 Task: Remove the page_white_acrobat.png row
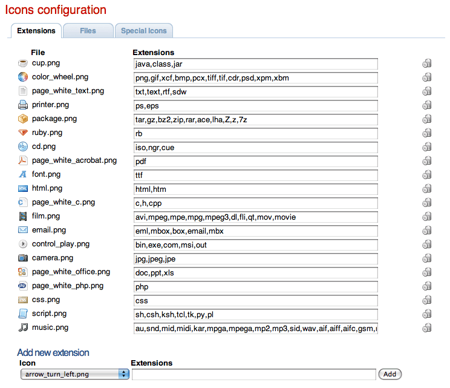coord(426,161)
